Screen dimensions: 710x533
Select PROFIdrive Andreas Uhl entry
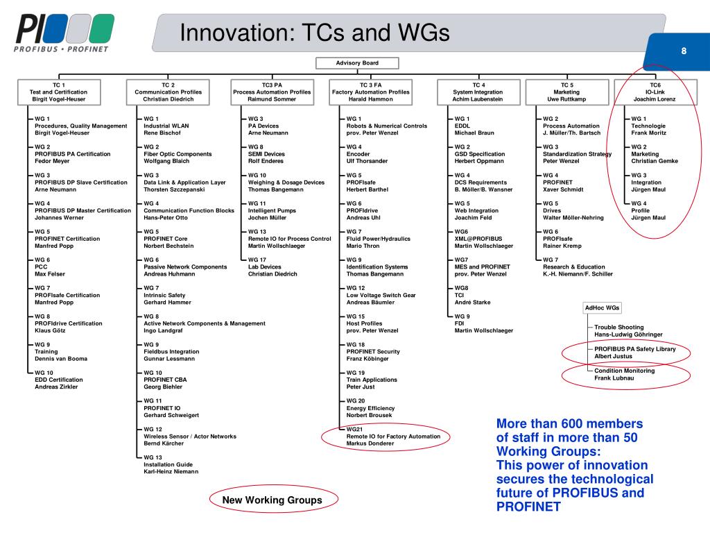363,211
